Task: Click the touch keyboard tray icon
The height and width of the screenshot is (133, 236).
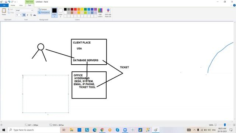Action: click(x=189, y=130)
